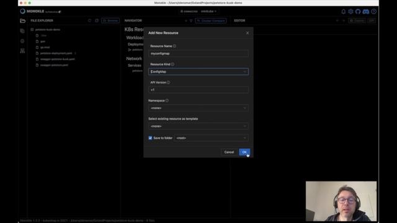This screenshot has width=397, height=223.
Task: Click the webcam video thumbnail
Action: [341, 201]
